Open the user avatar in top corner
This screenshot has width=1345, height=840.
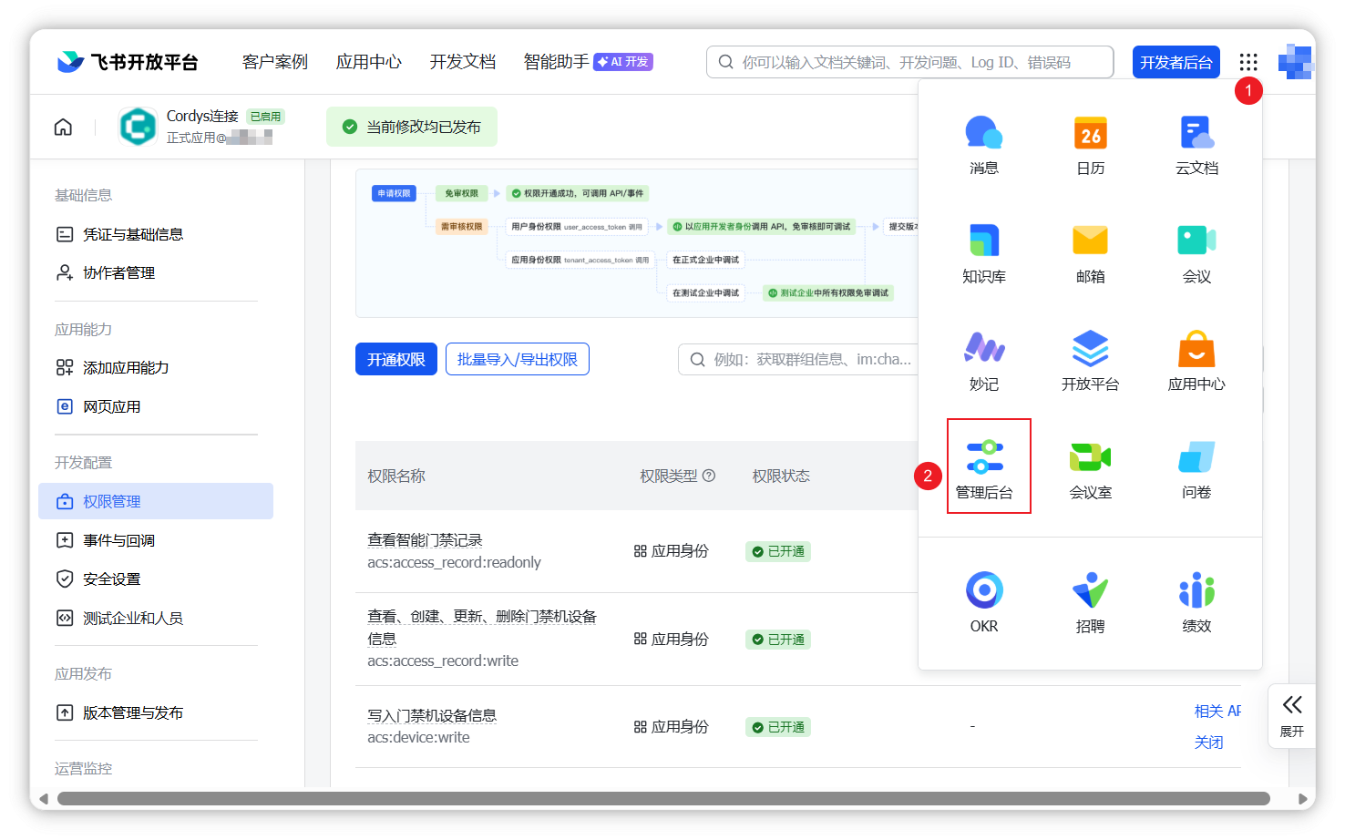[x=1295, y=62]
